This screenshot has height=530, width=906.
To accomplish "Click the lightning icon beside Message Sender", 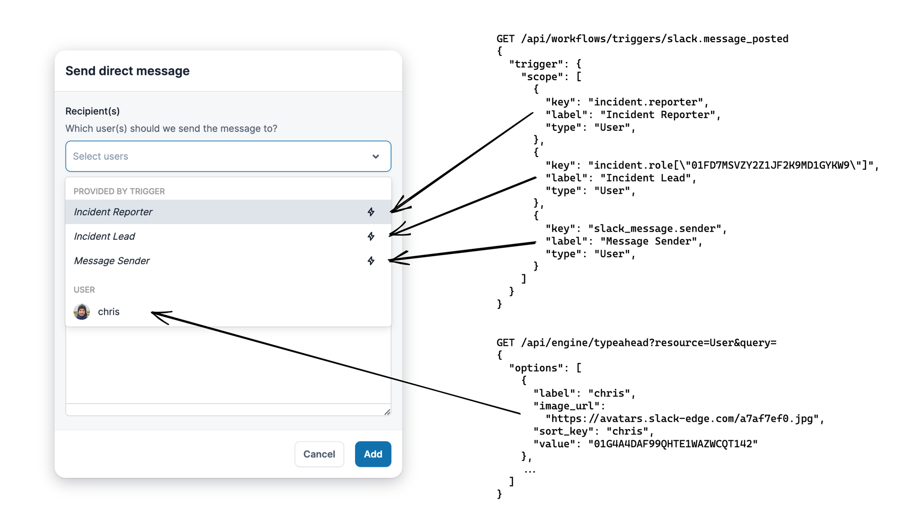I will click(371, 261).
